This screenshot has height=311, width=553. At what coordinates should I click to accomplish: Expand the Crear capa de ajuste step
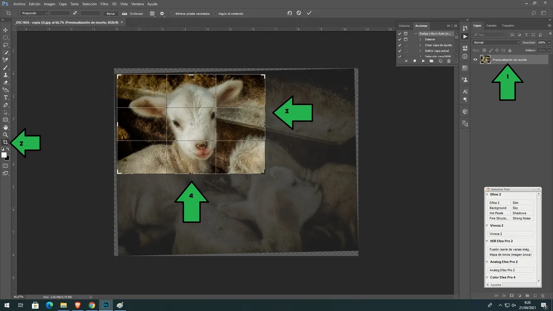(x=420, y=45)
